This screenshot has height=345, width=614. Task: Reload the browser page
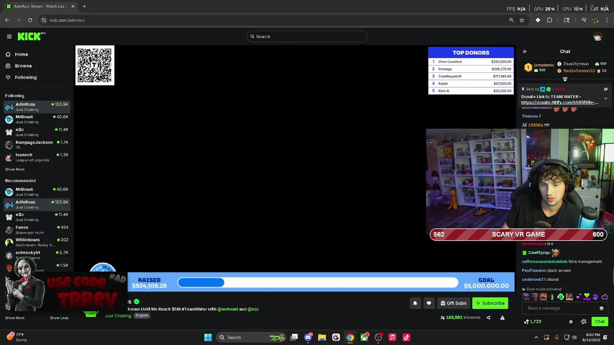tap(30, 20)
